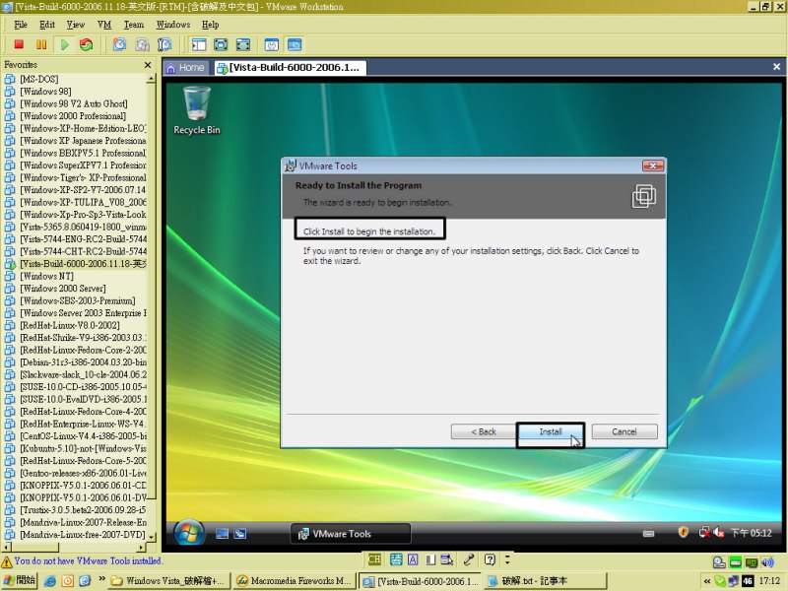Screen dimensions: 788x591
Task: Click the muted volume icon in Vista tray
Action: (719, 532)
